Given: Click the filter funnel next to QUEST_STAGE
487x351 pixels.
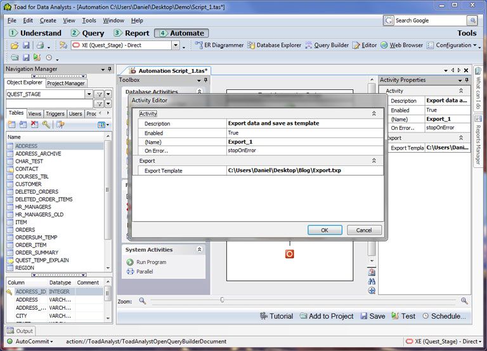Looking at the screenshot, I should click(x=99, y=94).
